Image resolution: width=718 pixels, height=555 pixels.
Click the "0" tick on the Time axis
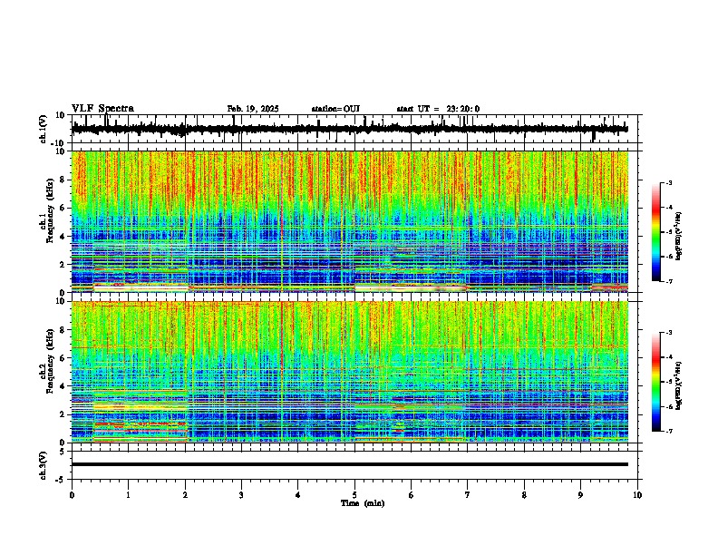pos(72,495)
